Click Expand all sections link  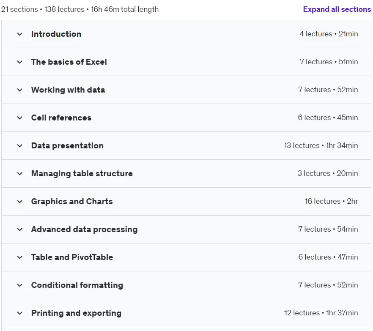(x=337, y=9)
